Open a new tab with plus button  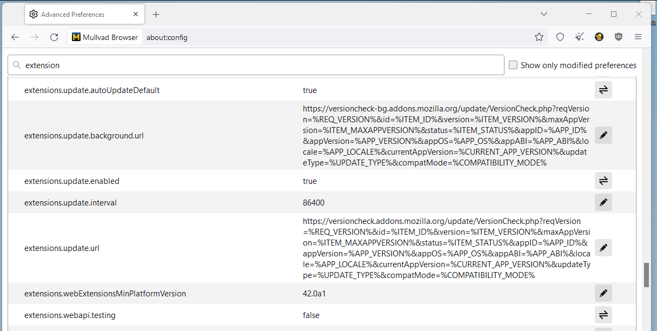(156, 15)
